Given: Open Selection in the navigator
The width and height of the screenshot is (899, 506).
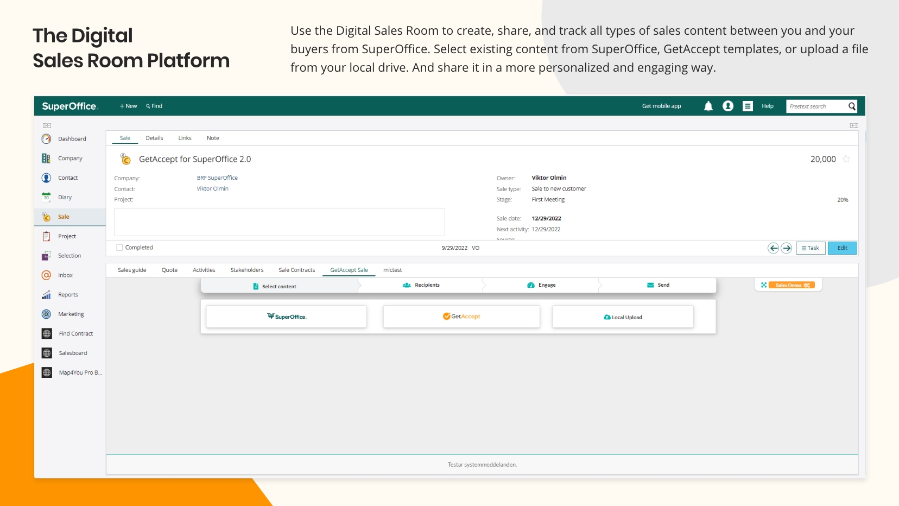Looking at the screenshot, I should pyautogui.click(x=69, y=256).
